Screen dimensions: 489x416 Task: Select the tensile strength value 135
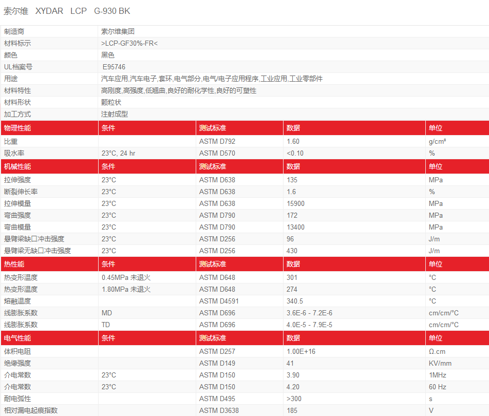pyautogui.click(x=292, y=180)
